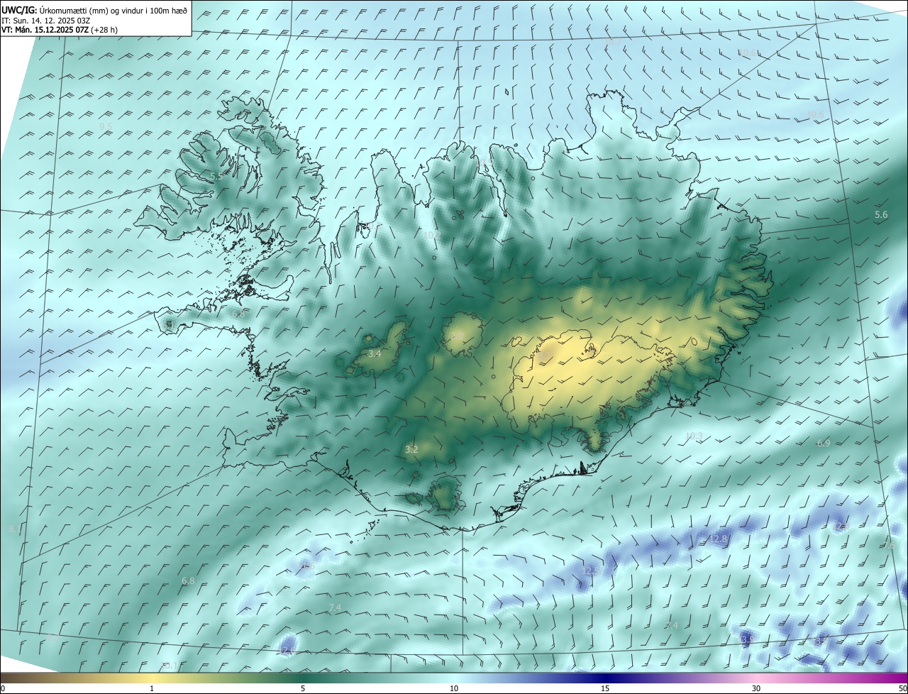This screenshot has width=908, height=694.
Task: Click the color scale tick label '1'
Action: (152, 688)
